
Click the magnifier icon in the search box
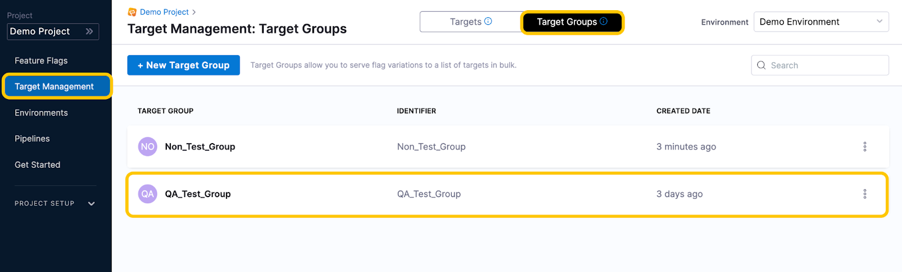pos(761,65)
